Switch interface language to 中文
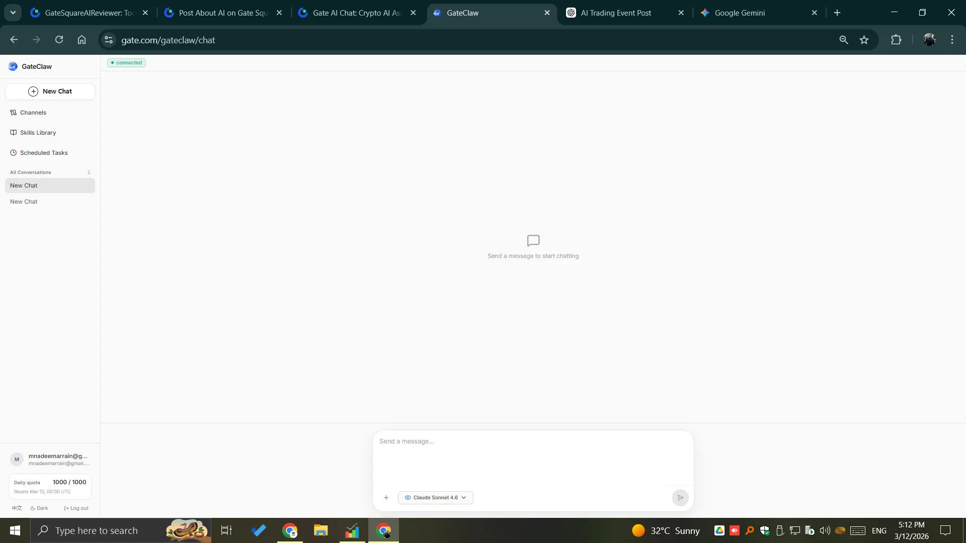Image resolution: width=966 pixels, height=543 pixels. pos(17,508)
